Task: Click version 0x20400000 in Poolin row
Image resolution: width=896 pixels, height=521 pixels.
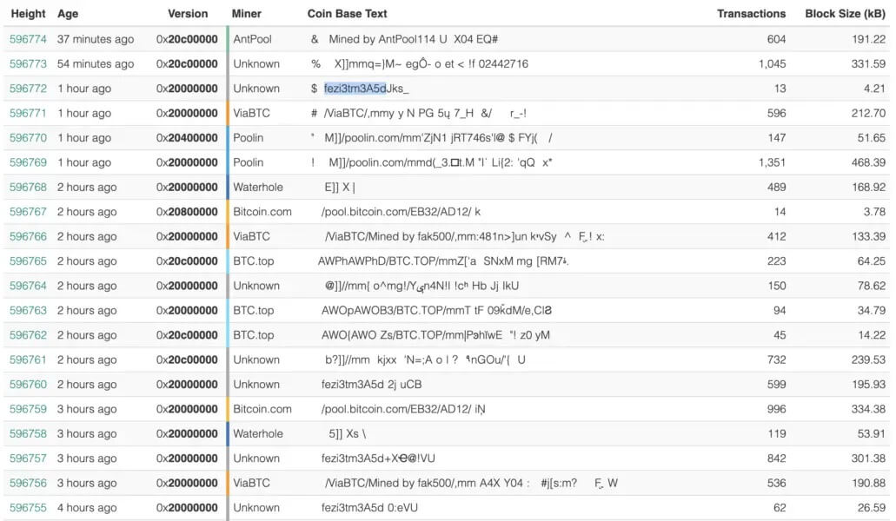Action: pyautogui.click(x=187, y=138)
